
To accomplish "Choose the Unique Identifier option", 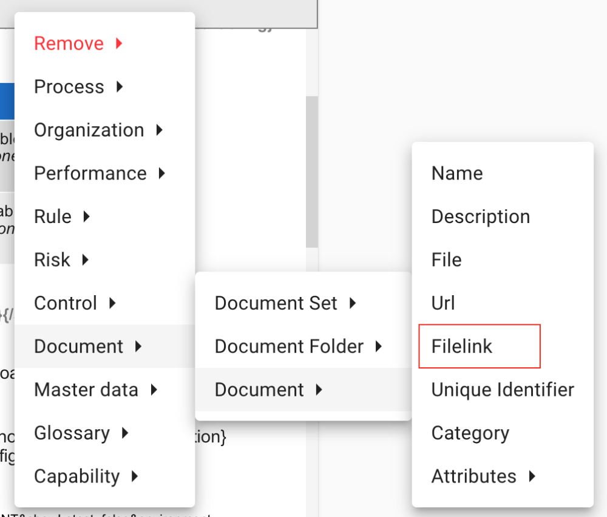I will [502, 390].
